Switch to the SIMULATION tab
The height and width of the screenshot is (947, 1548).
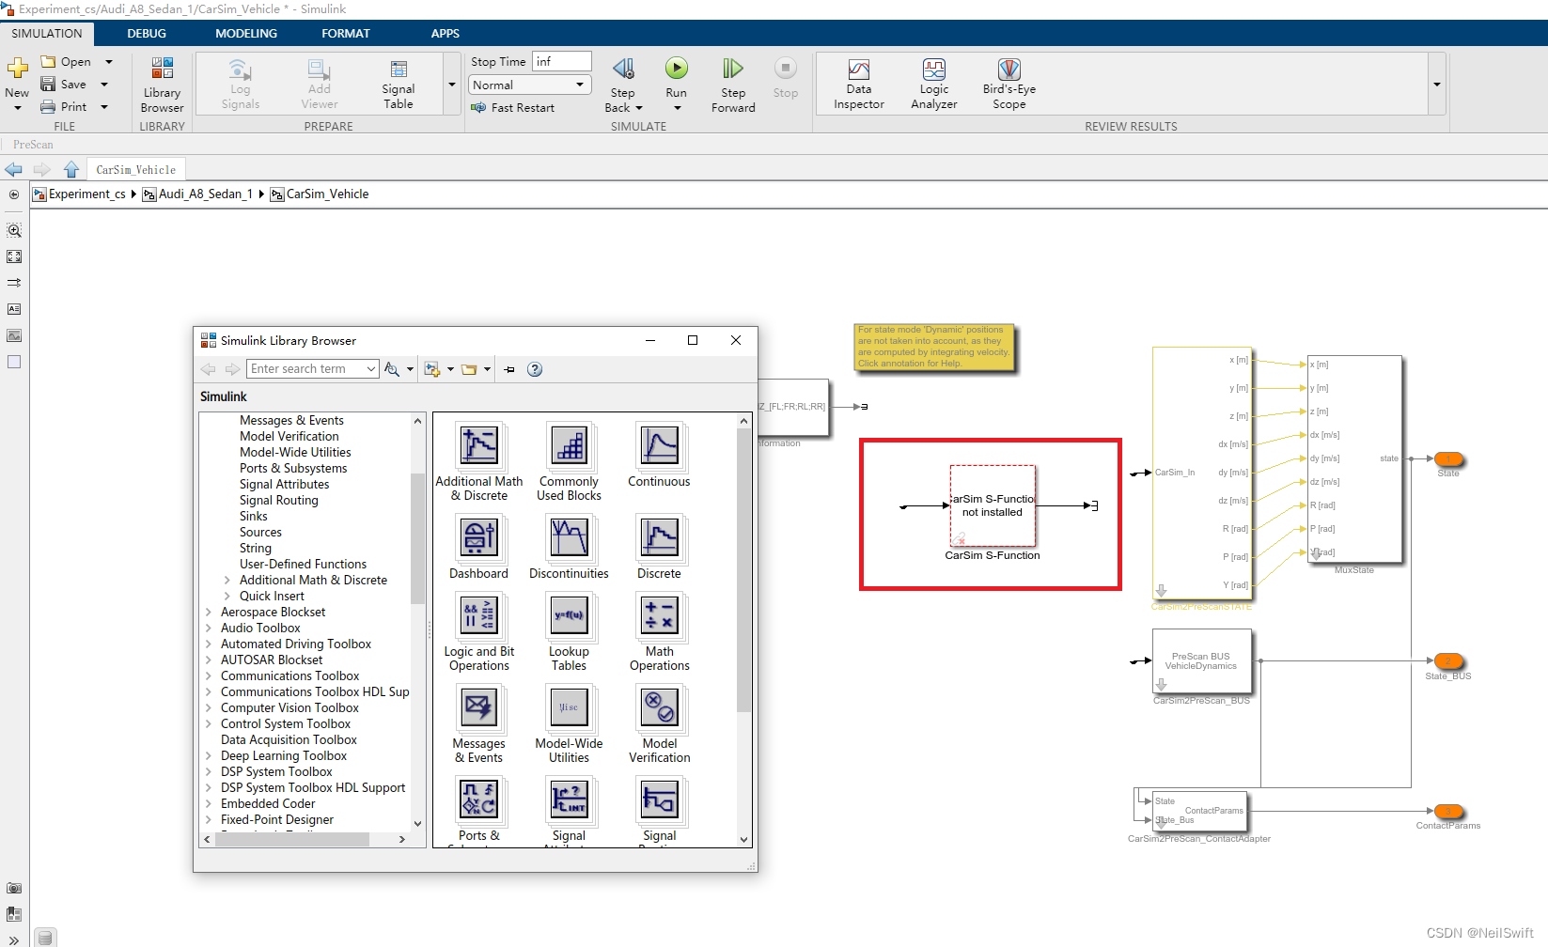click(x=47, y=33)
